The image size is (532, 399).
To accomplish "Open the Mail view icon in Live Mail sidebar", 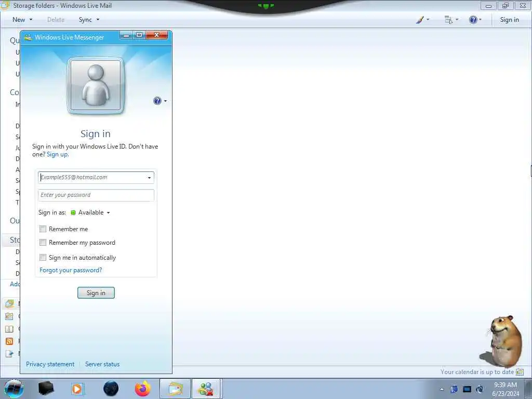I will click(9, 304).
